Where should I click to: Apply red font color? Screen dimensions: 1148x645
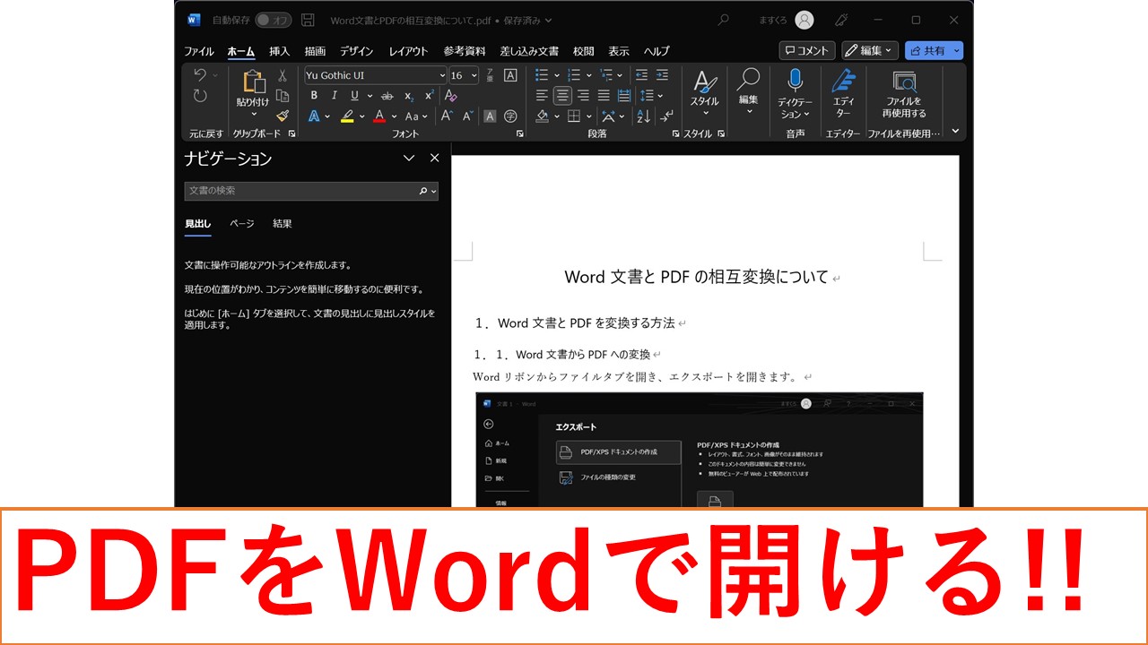(x=380, y=116)
